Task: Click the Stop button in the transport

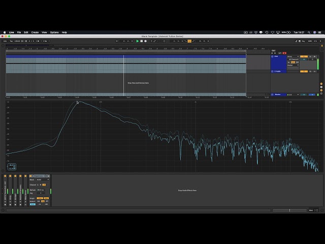Action: click(142, 41)
